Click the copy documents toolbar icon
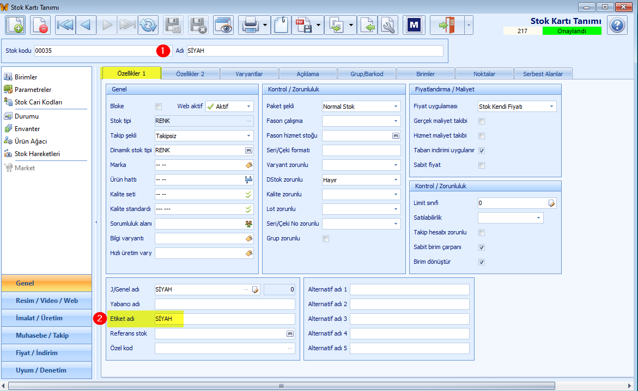638x391 pixels. point(336,25)
